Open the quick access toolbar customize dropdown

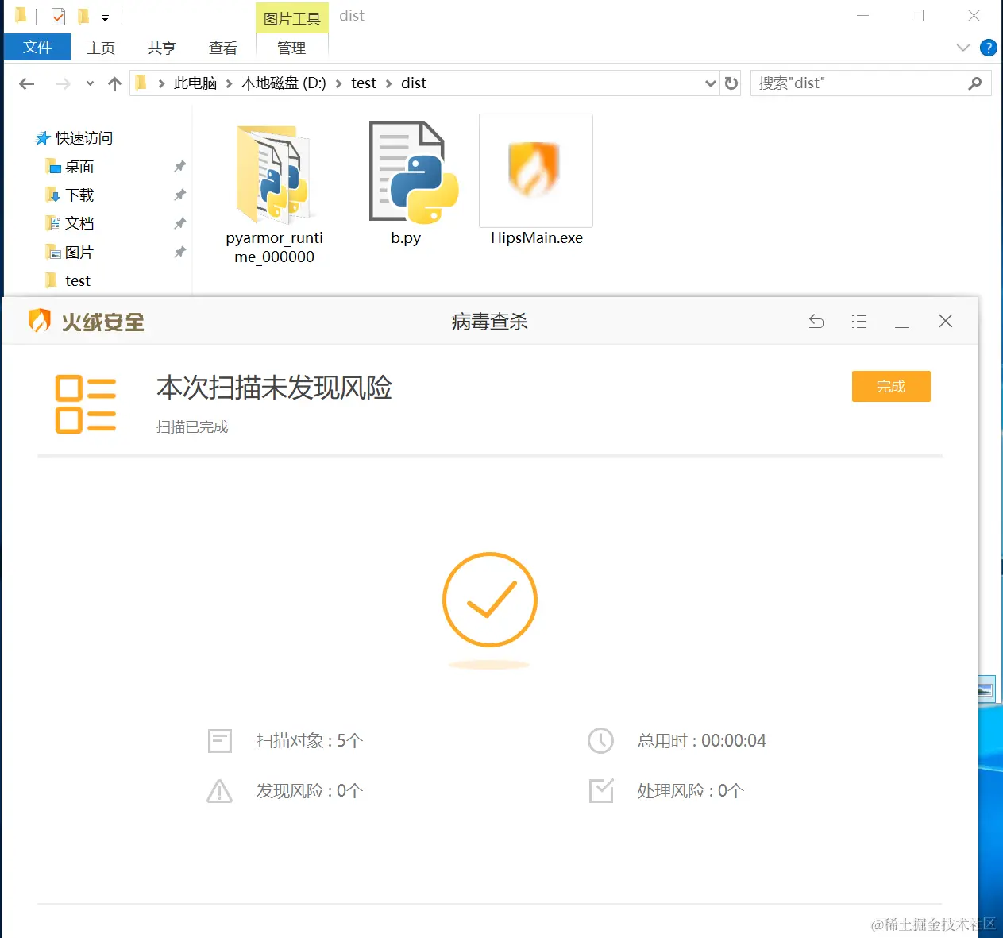[x=105, y=17]
